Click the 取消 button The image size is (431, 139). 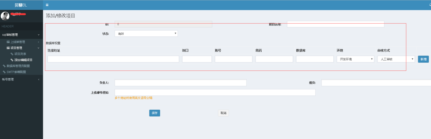click(223, 113)
